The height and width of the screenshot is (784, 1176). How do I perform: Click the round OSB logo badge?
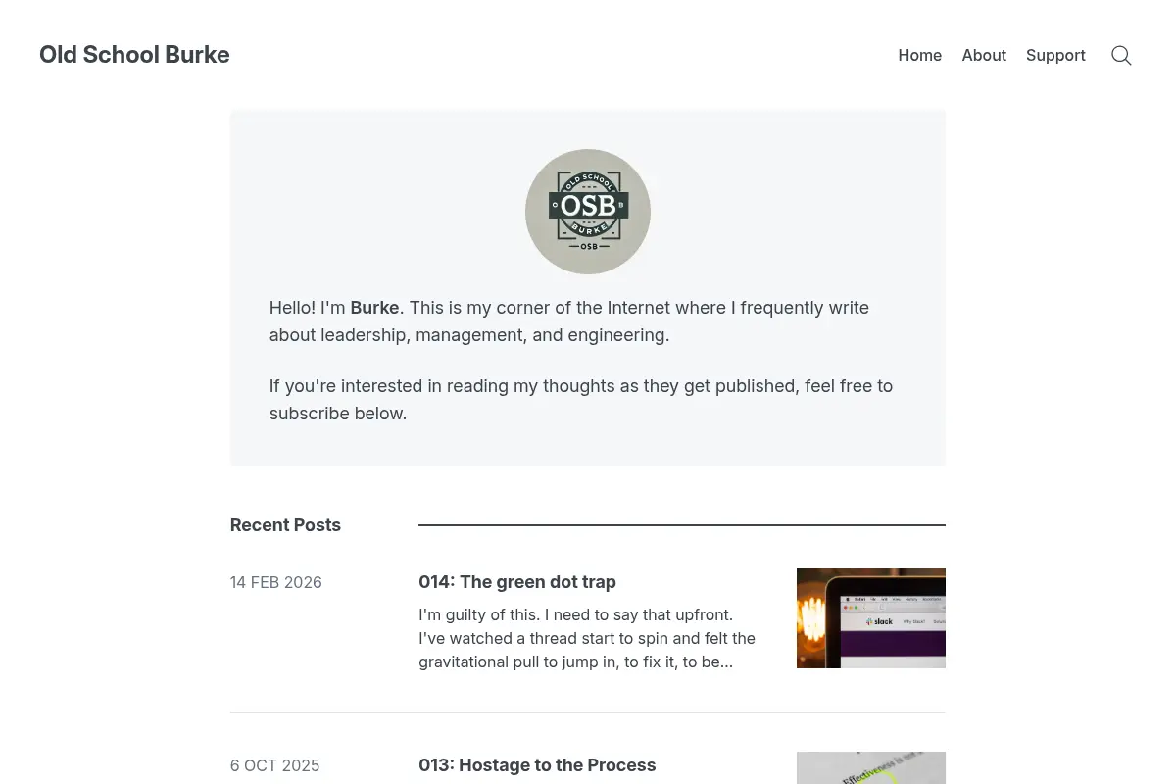tap(588, 212)
